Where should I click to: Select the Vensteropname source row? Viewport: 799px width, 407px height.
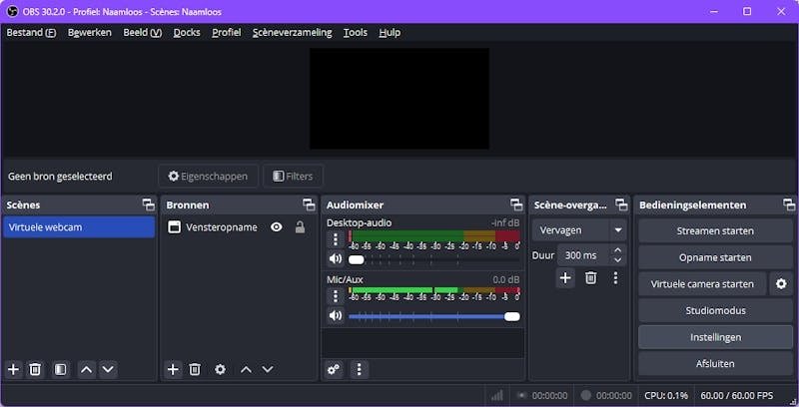click(x=239, y=227)
